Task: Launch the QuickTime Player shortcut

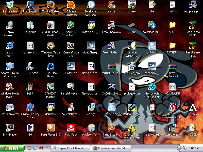Action: tap(50, 66)
